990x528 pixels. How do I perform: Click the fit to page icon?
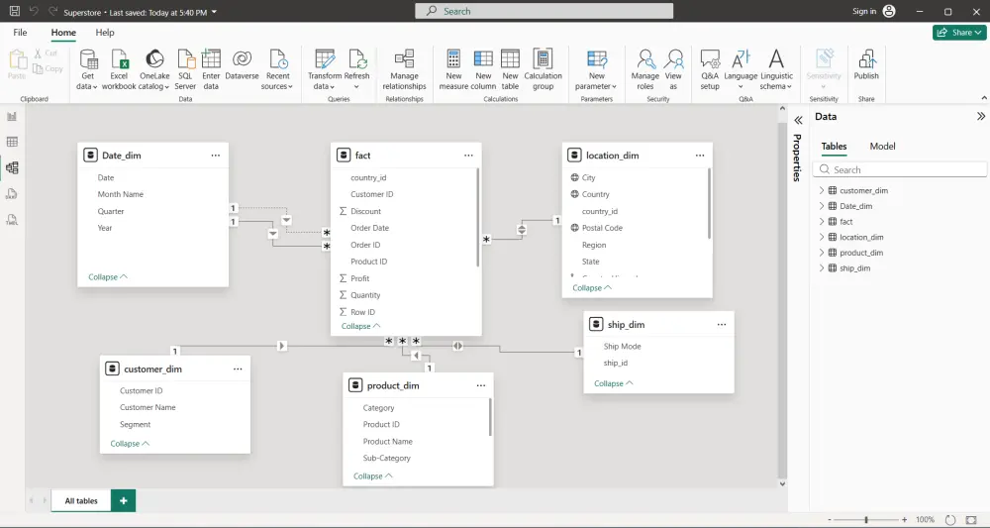click(971, 520)
